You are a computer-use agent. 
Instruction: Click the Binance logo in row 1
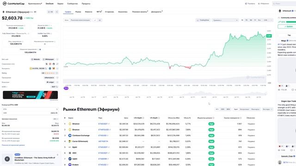coord(70,124)
